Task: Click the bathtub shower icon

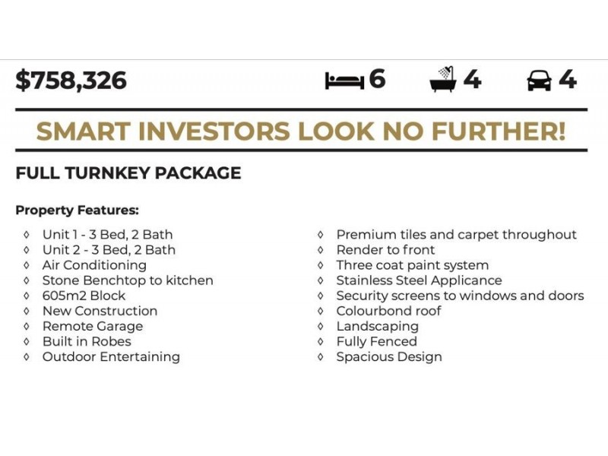Action: point(443,79)
